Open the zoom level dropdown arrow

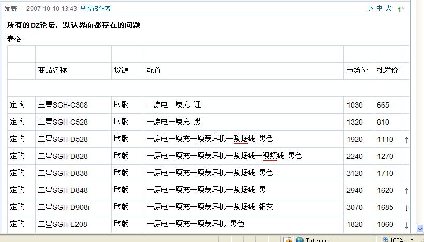(x=412, y=240)
